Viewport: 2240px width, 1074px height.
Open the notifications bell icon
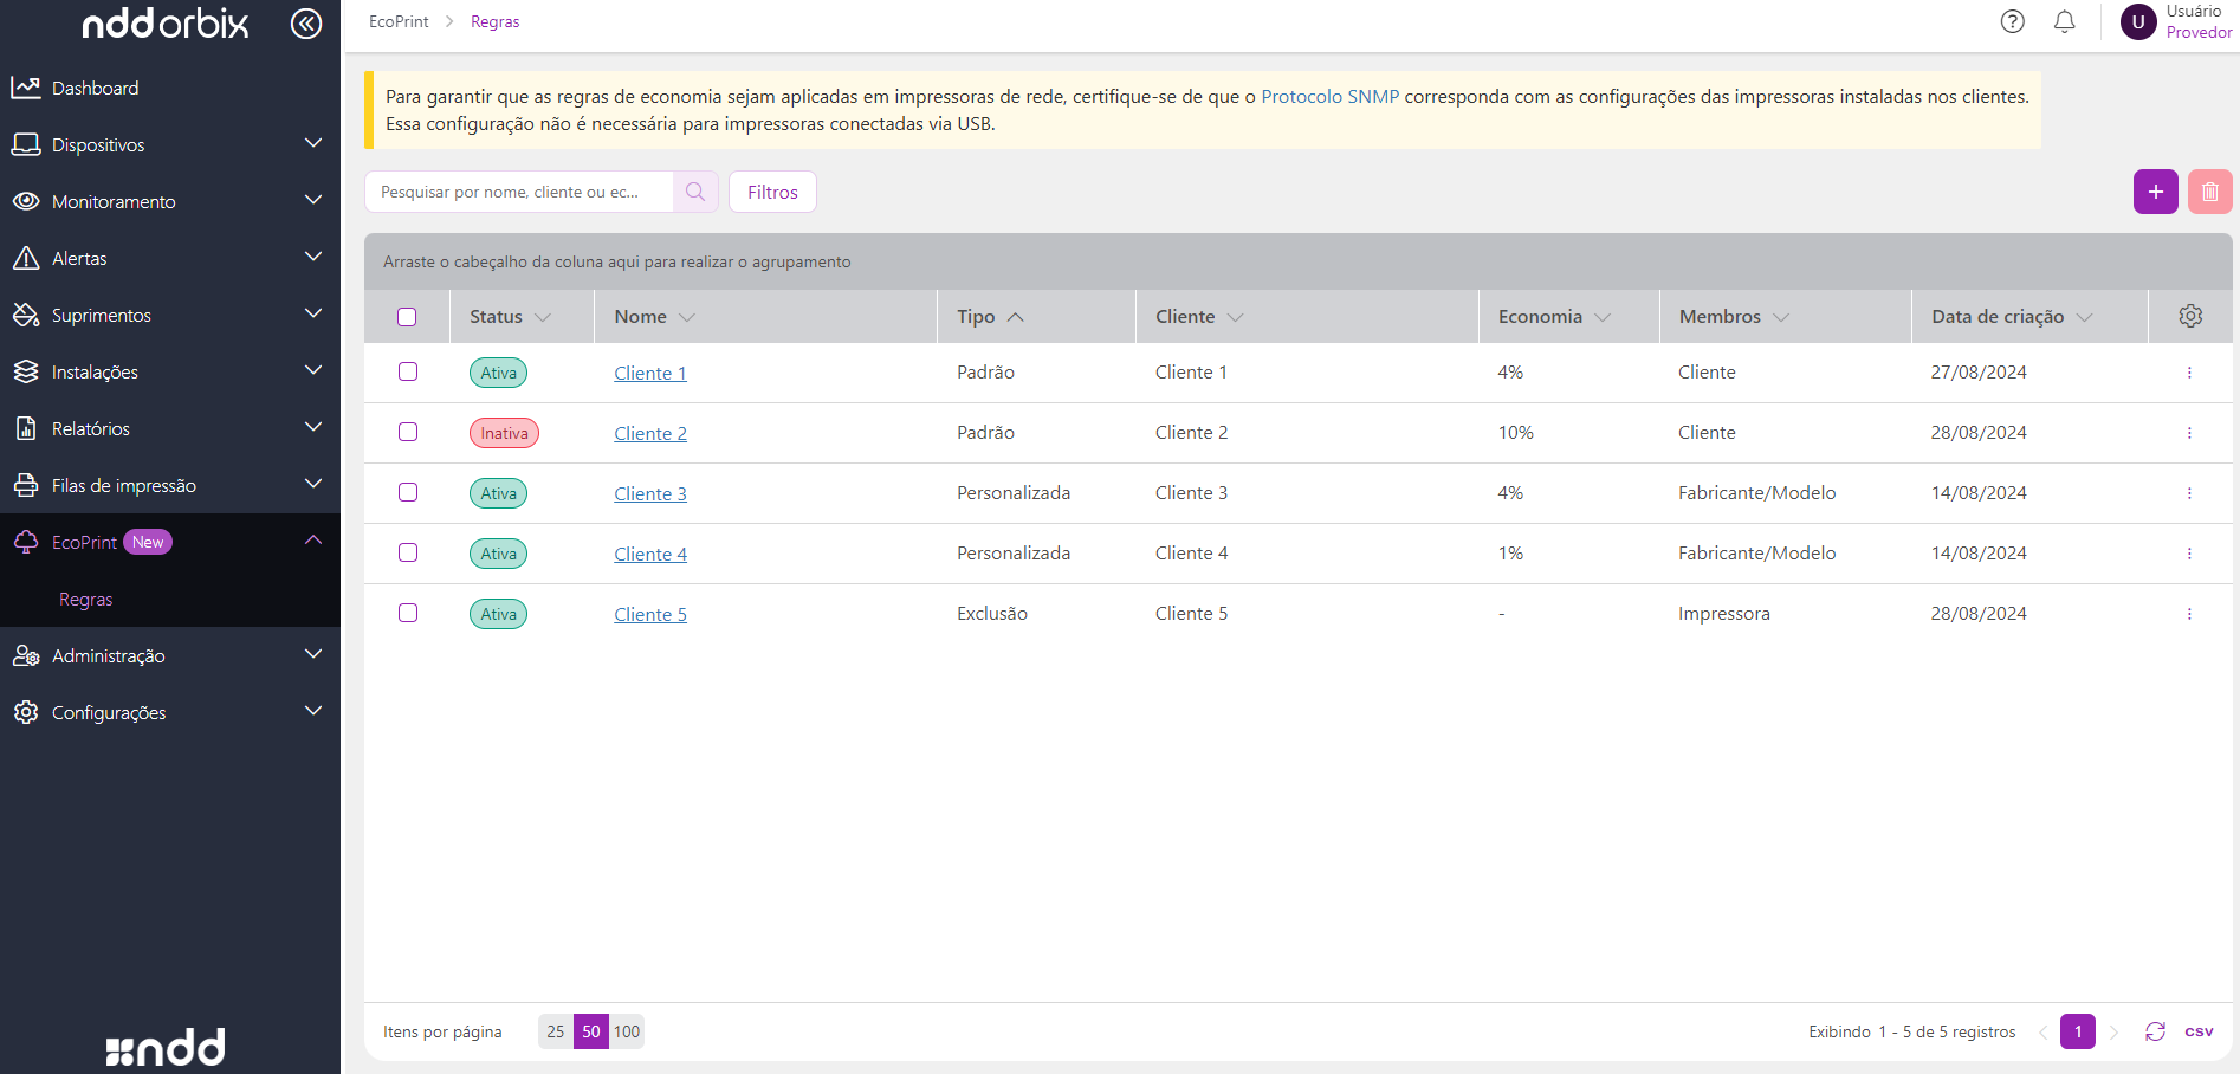(2063, 22)
